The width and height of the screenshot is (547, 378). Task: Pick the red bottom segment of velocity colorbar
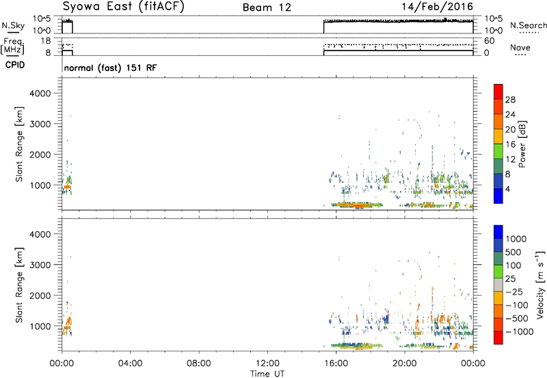pos(498,338)
